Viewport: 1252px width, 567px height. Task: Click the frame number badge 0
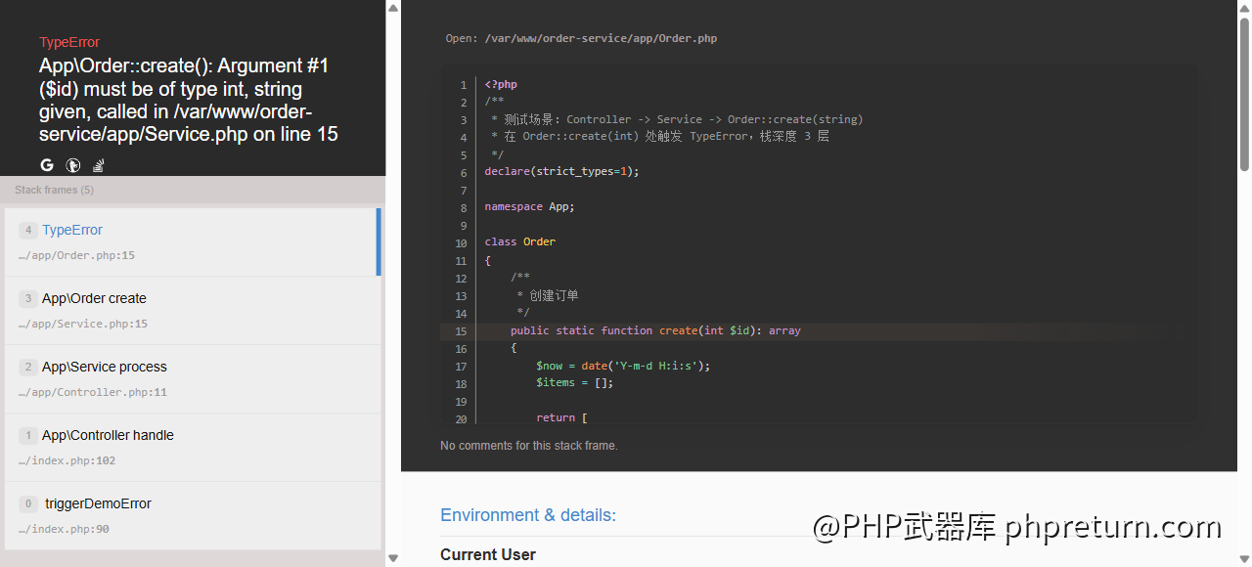[x=28, y=503]
